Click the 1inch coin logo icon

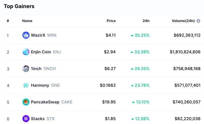point(26,69)
